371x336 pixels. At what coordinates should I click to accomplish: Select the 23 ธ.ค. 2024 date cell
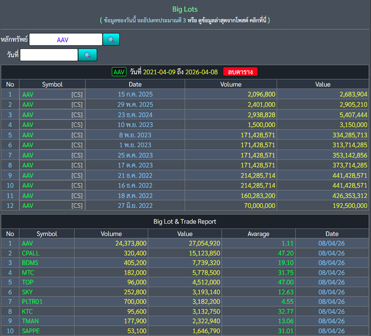tap(135, 115)
